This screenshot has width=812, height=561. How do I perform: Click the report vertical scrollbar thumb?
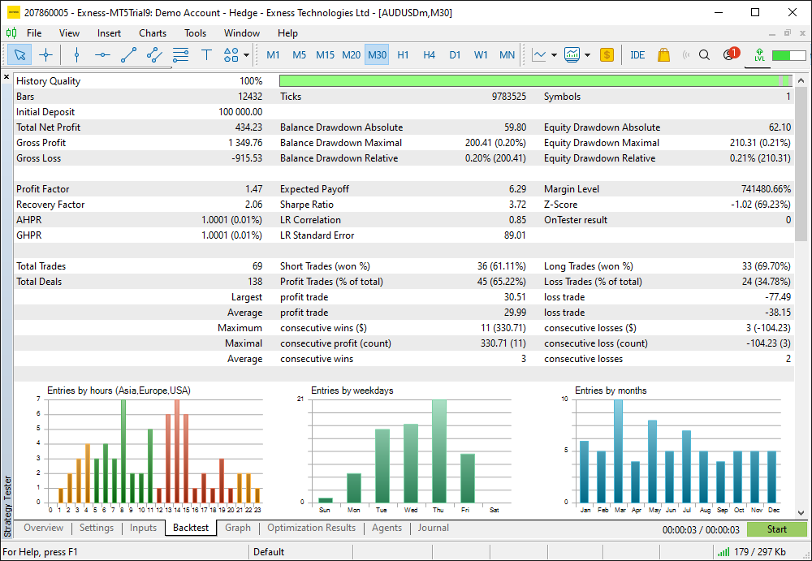click(801, 163)
